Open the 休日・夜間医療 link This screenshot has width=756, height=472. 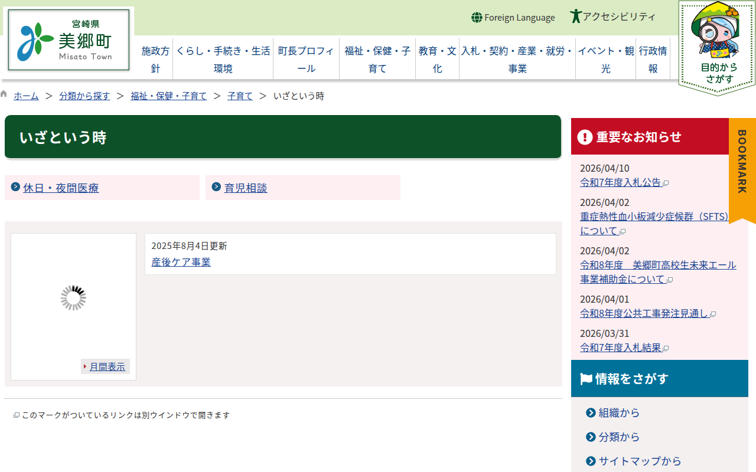click(x=61, y=188)
